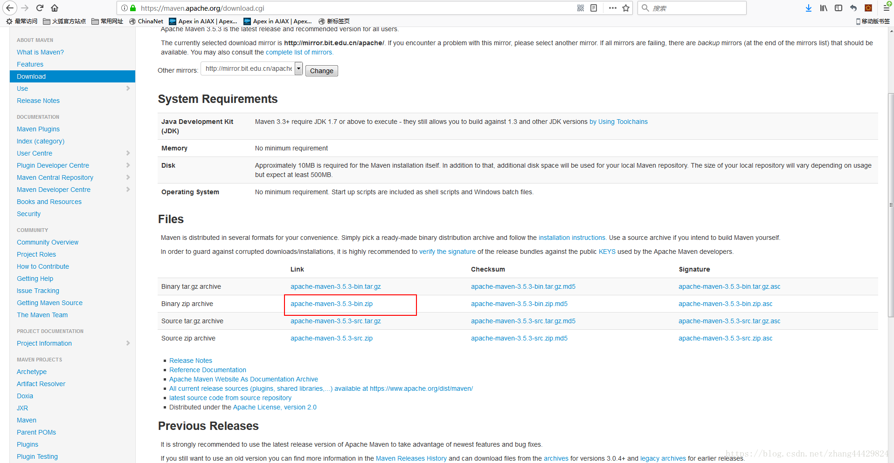Image resolution: width=894 pixels, height=463 pixels.
Task: Expand Project Information arrow
Action: point(128,343)
